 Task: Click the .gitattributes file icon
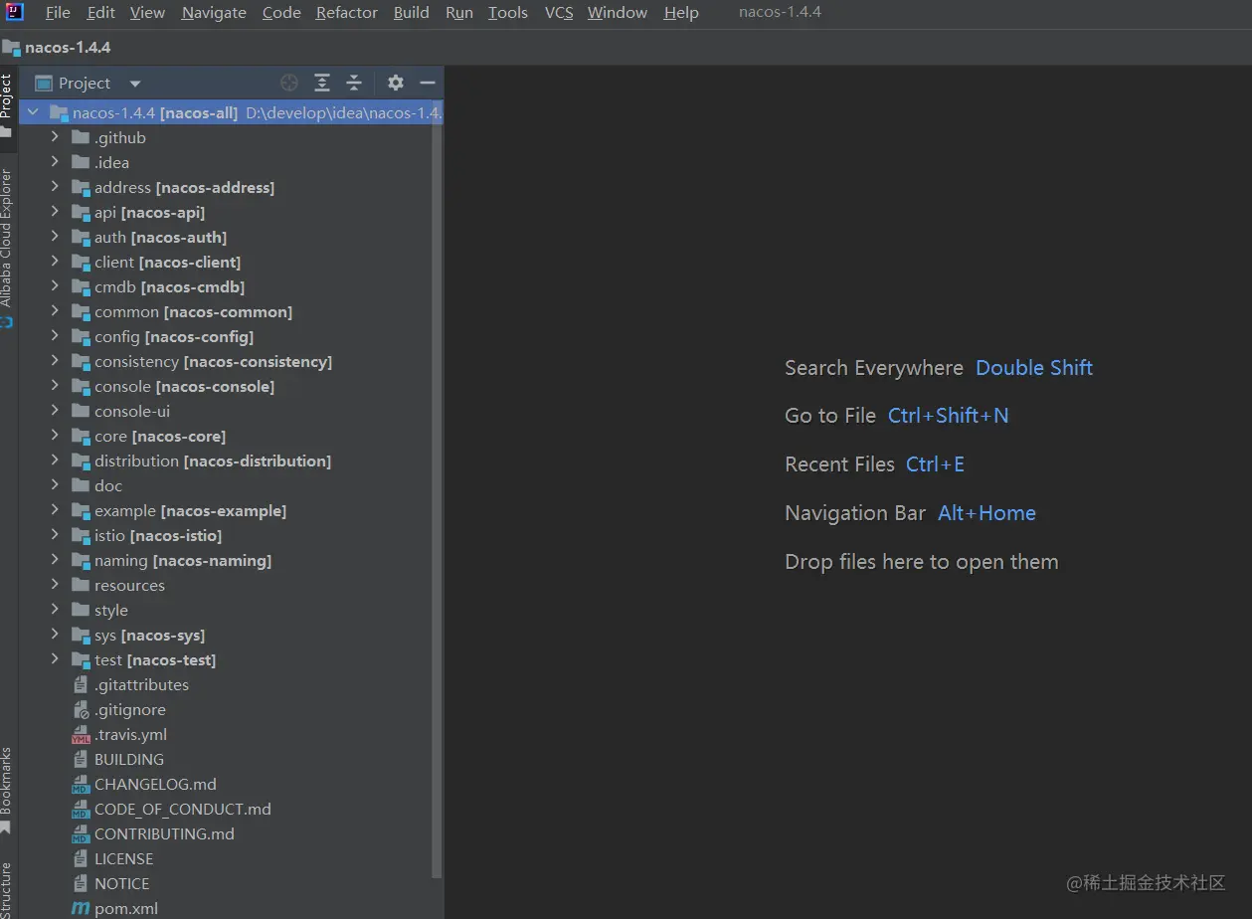[81, 685]
